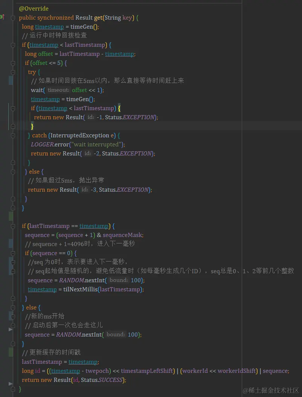Click the 'offset' variable in 'long offset' declaration
302x397 pixels.
(46, 54)
